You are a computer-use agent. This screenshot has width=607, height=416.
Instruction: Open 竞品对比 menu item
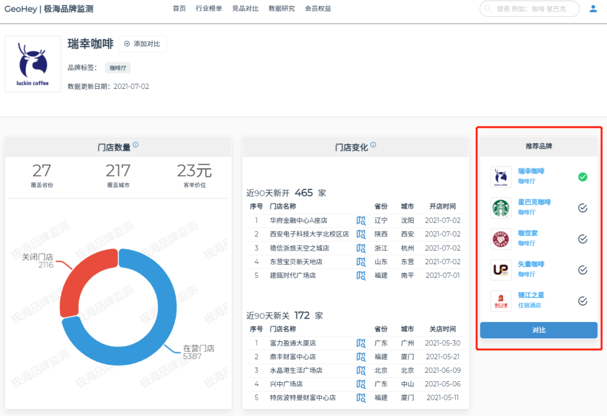[x=246, y=8]
